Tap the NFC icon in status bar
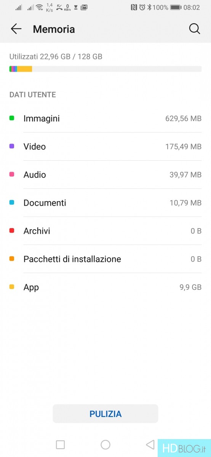Viewport: 211px width, 457px height. pyautogui.click(x=134, y=7)
